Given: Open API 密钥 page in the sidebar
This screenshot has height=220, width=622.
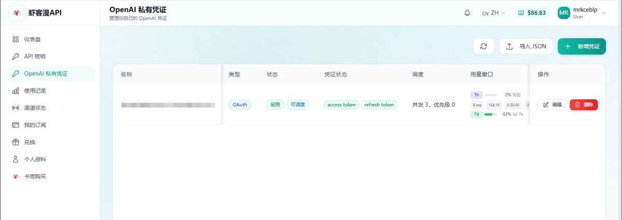Looking at the screenshot, I should point(50,56).
